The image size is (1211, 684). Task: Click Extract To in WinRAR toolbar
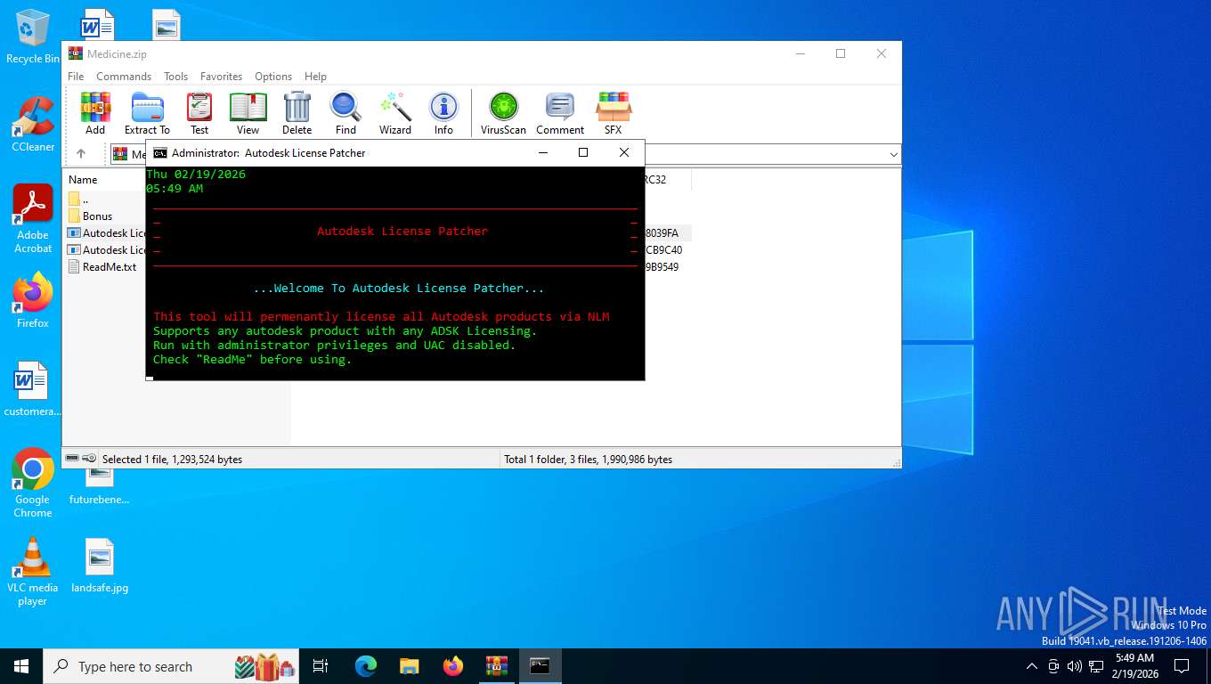pyautogui.click(x=147, y=113)
